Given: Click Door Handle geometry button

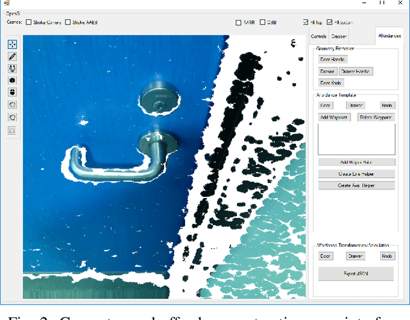Looking at the screenshot, I should click(x=332, y=60).
